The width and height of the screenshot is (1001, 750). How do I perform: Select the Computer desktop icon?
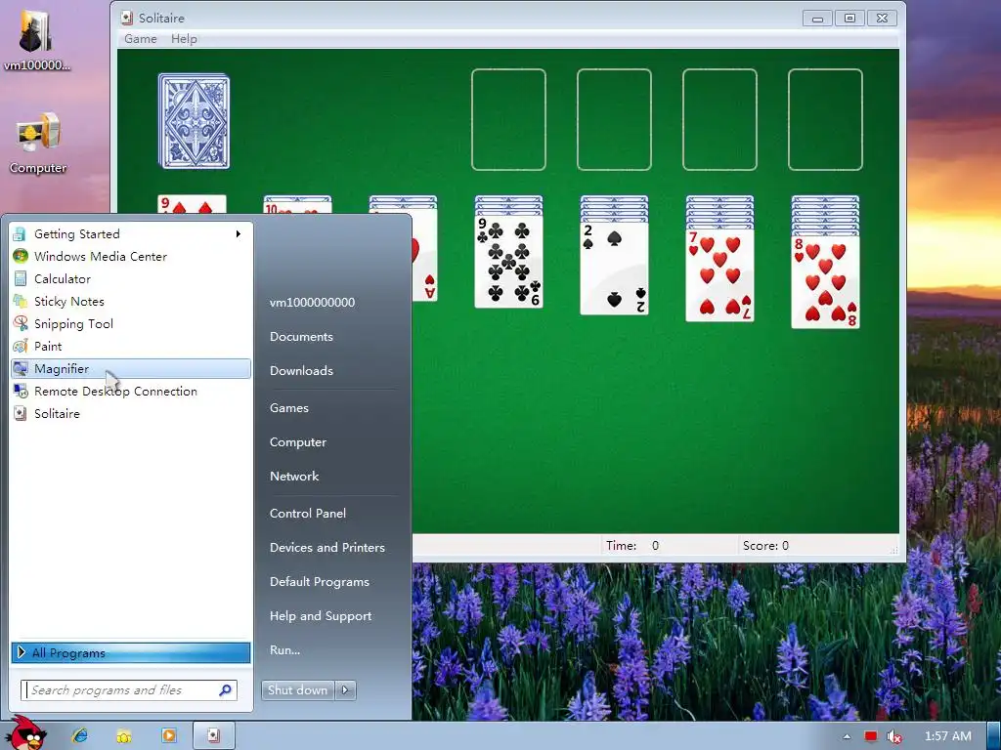point(38,144)
